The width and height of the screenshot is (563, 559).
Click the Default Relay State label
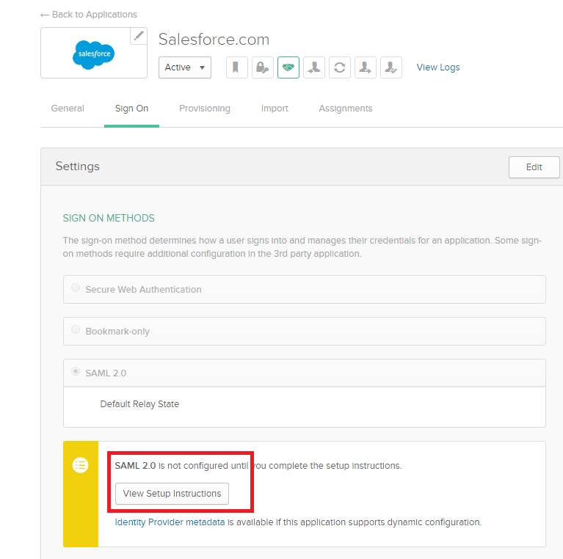coord(139,404)
